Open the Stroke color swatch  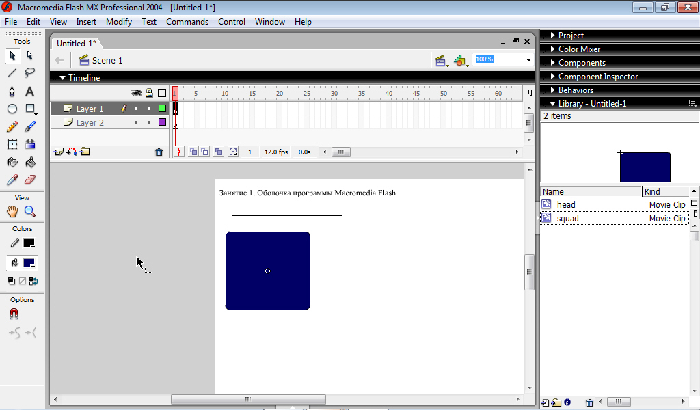29,243
